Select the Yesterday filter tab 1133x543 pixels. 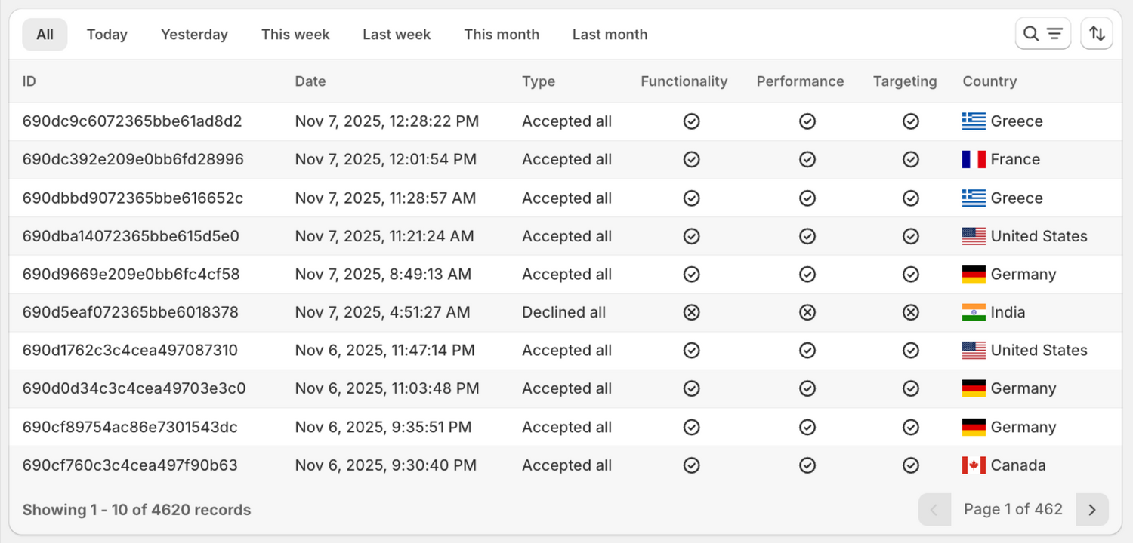[x=194, y=35]
